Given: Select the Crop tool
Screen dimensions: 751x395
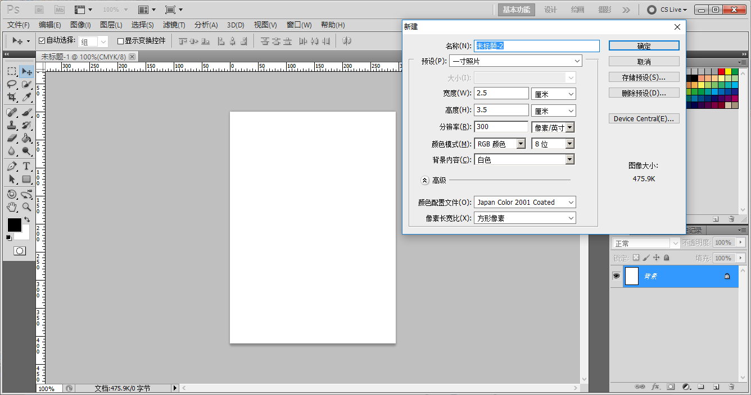Looking at the screenshot, I should 12,97.
